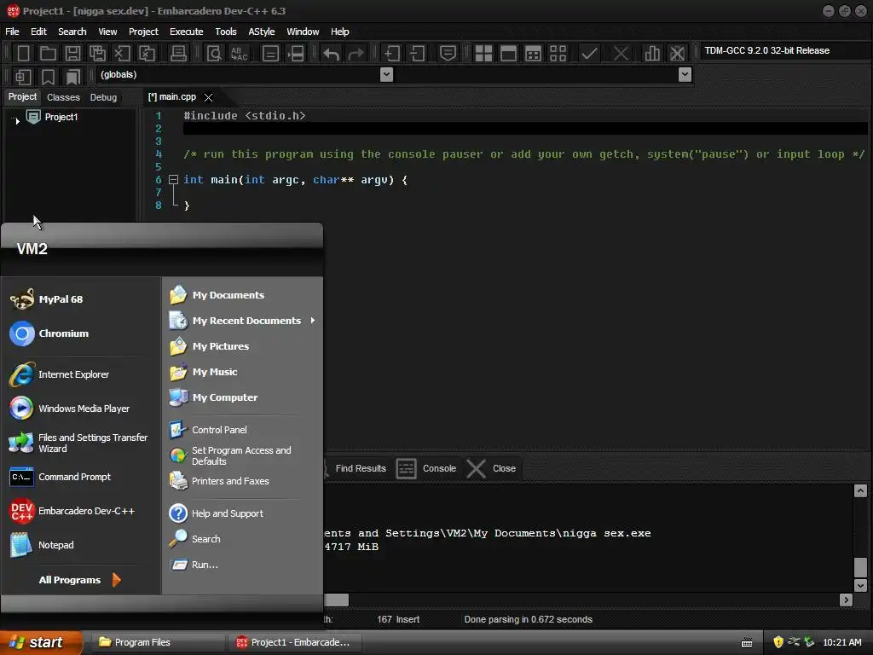Click the Save All toolbar icon

coord(97,54)
